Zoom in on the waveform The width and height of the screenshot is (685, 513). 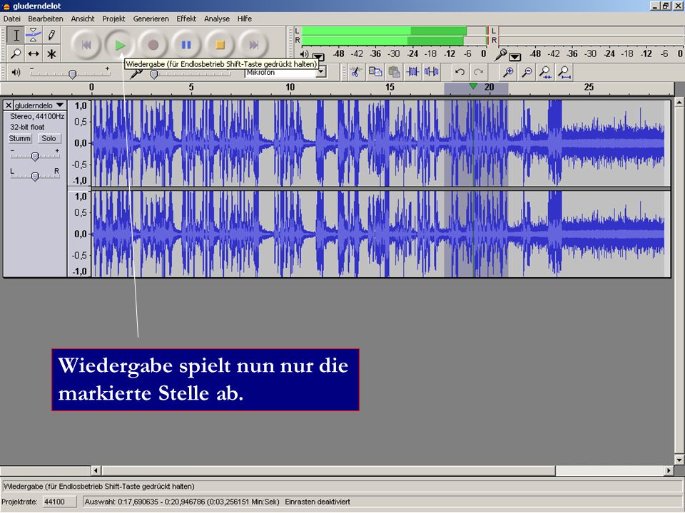[x=508, y=72]
